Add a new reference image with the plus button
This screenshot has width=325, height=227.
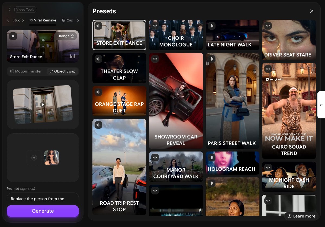point(34,158)
